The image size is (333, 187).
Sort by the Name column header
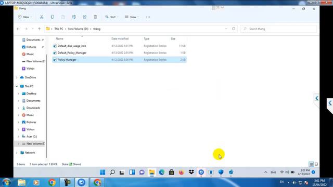(59, 38)
